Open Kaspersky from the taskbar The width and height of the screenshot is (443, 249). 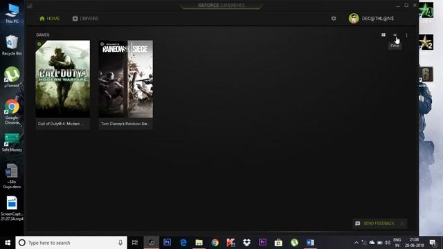pos(230,243)
